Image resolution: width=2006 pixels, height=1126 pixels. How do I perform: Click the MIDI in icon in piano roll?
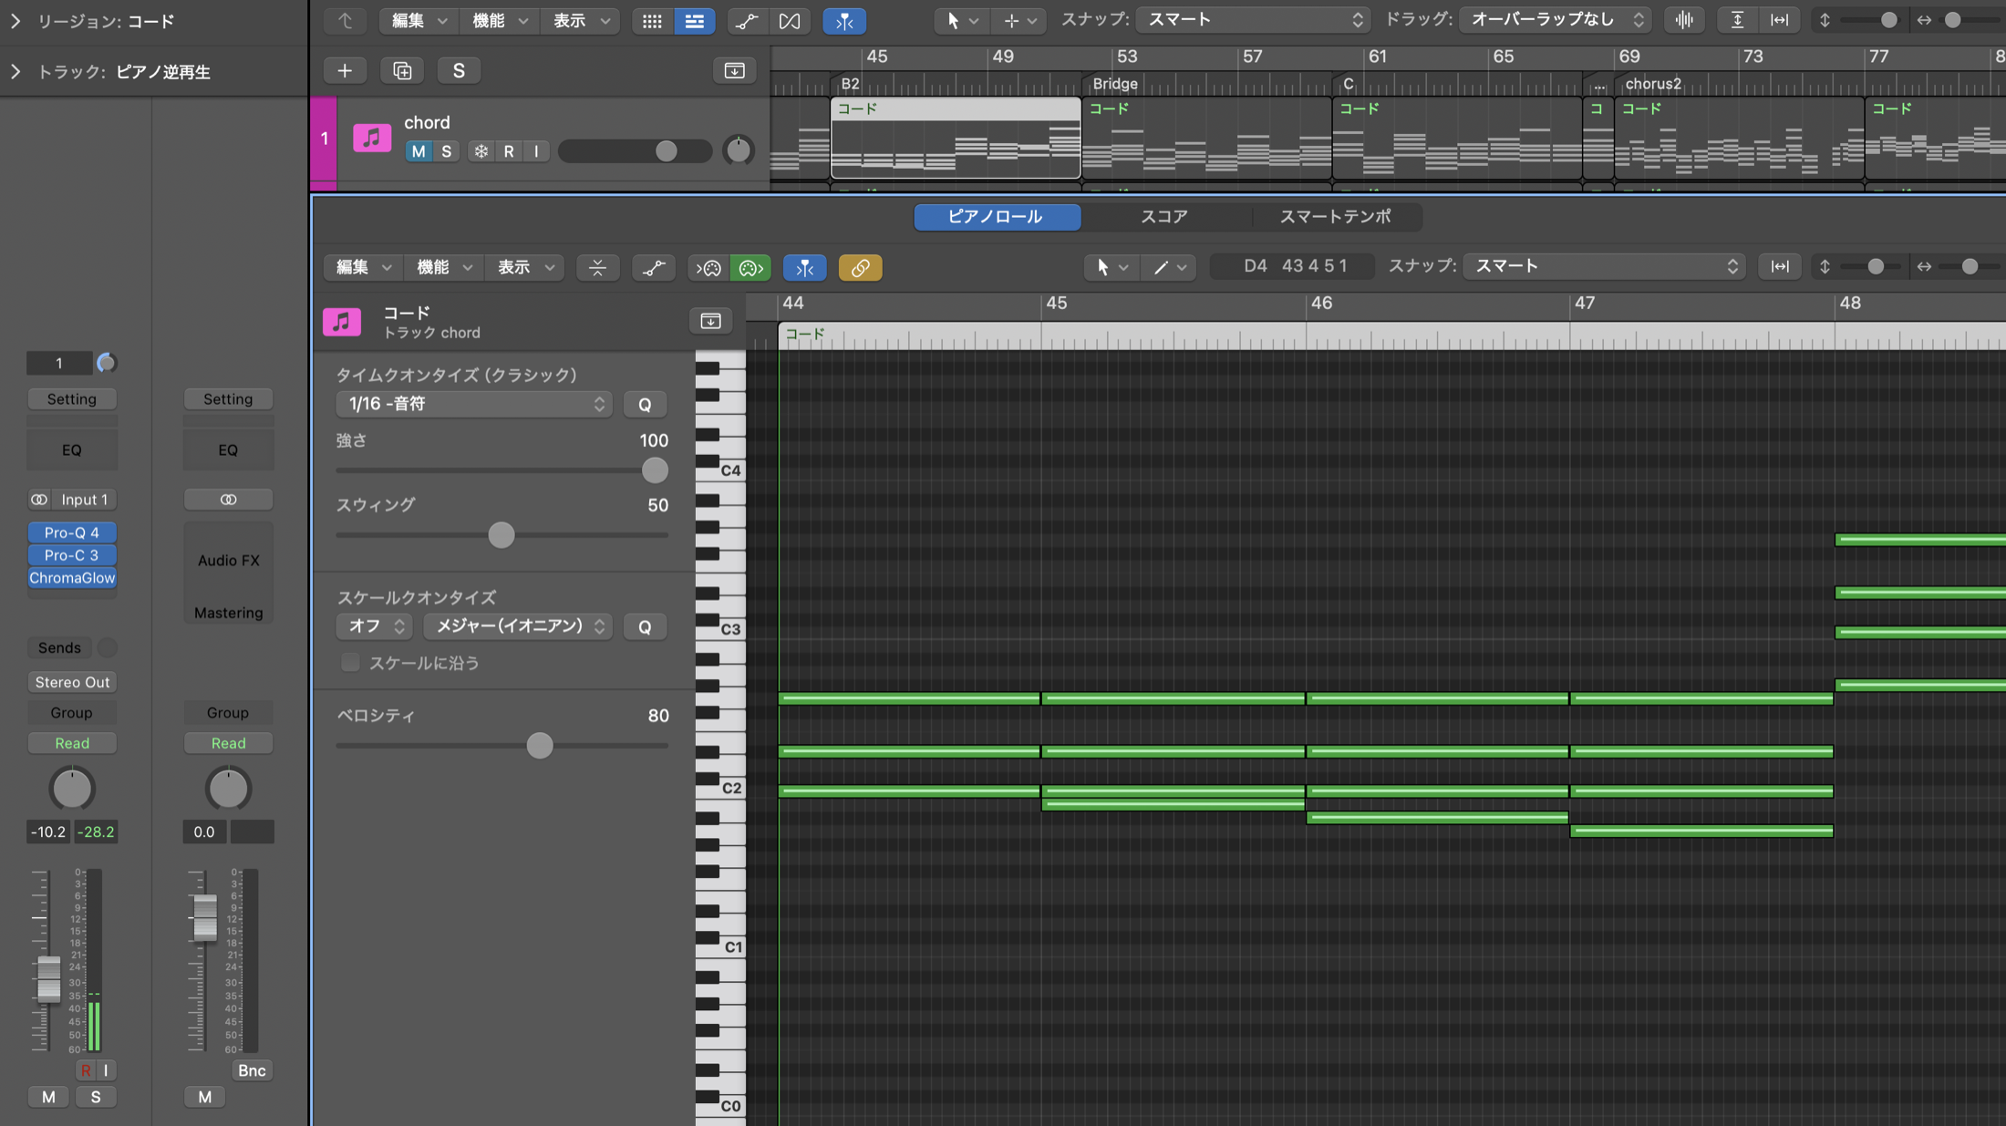point(708,267)
